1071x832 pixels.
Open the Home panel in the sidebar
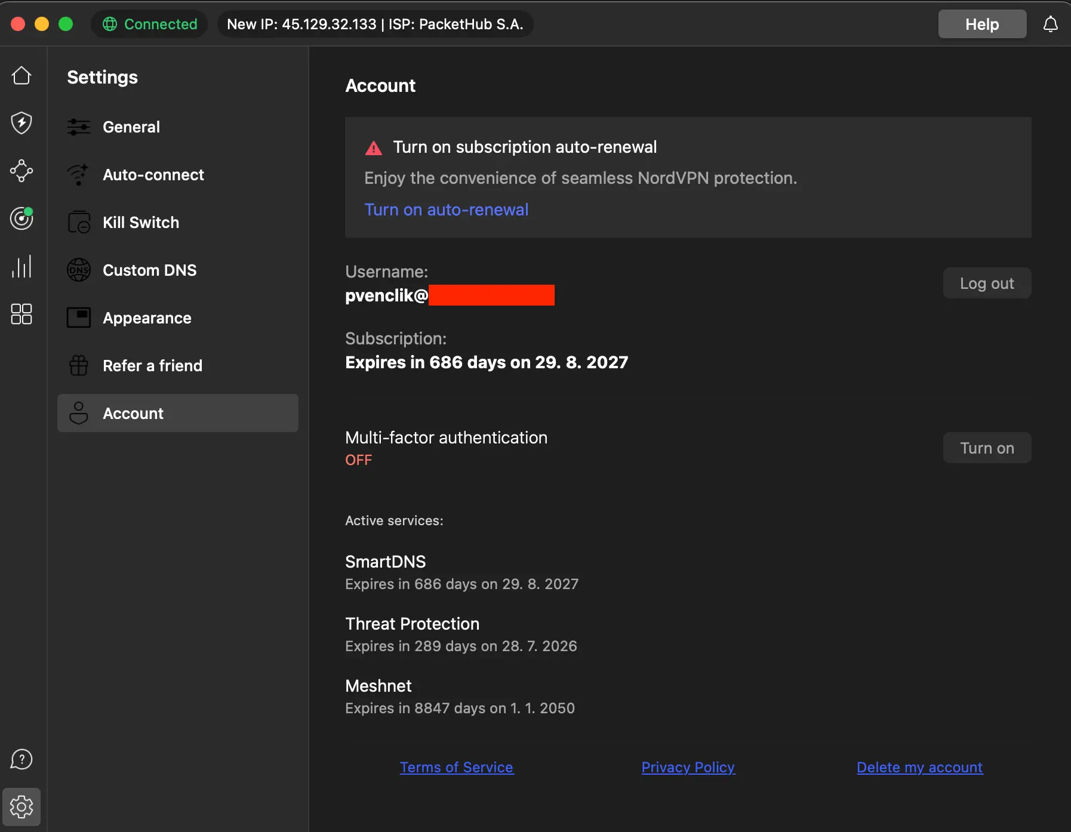21,76
